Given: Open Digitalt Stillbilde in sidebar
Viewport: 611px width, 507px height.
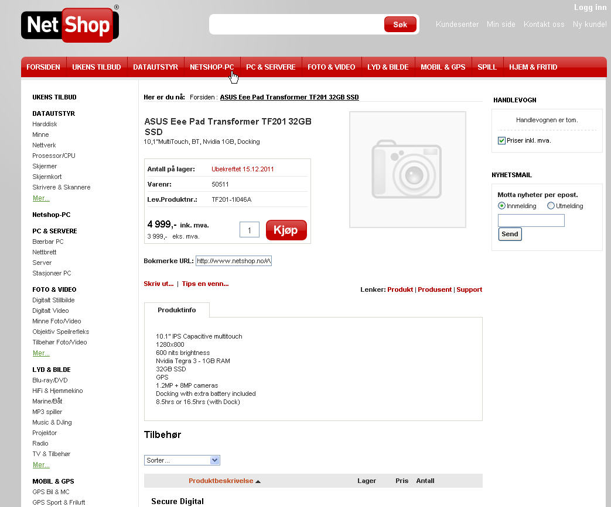Looking at the screenshot, I should [53, 300].
